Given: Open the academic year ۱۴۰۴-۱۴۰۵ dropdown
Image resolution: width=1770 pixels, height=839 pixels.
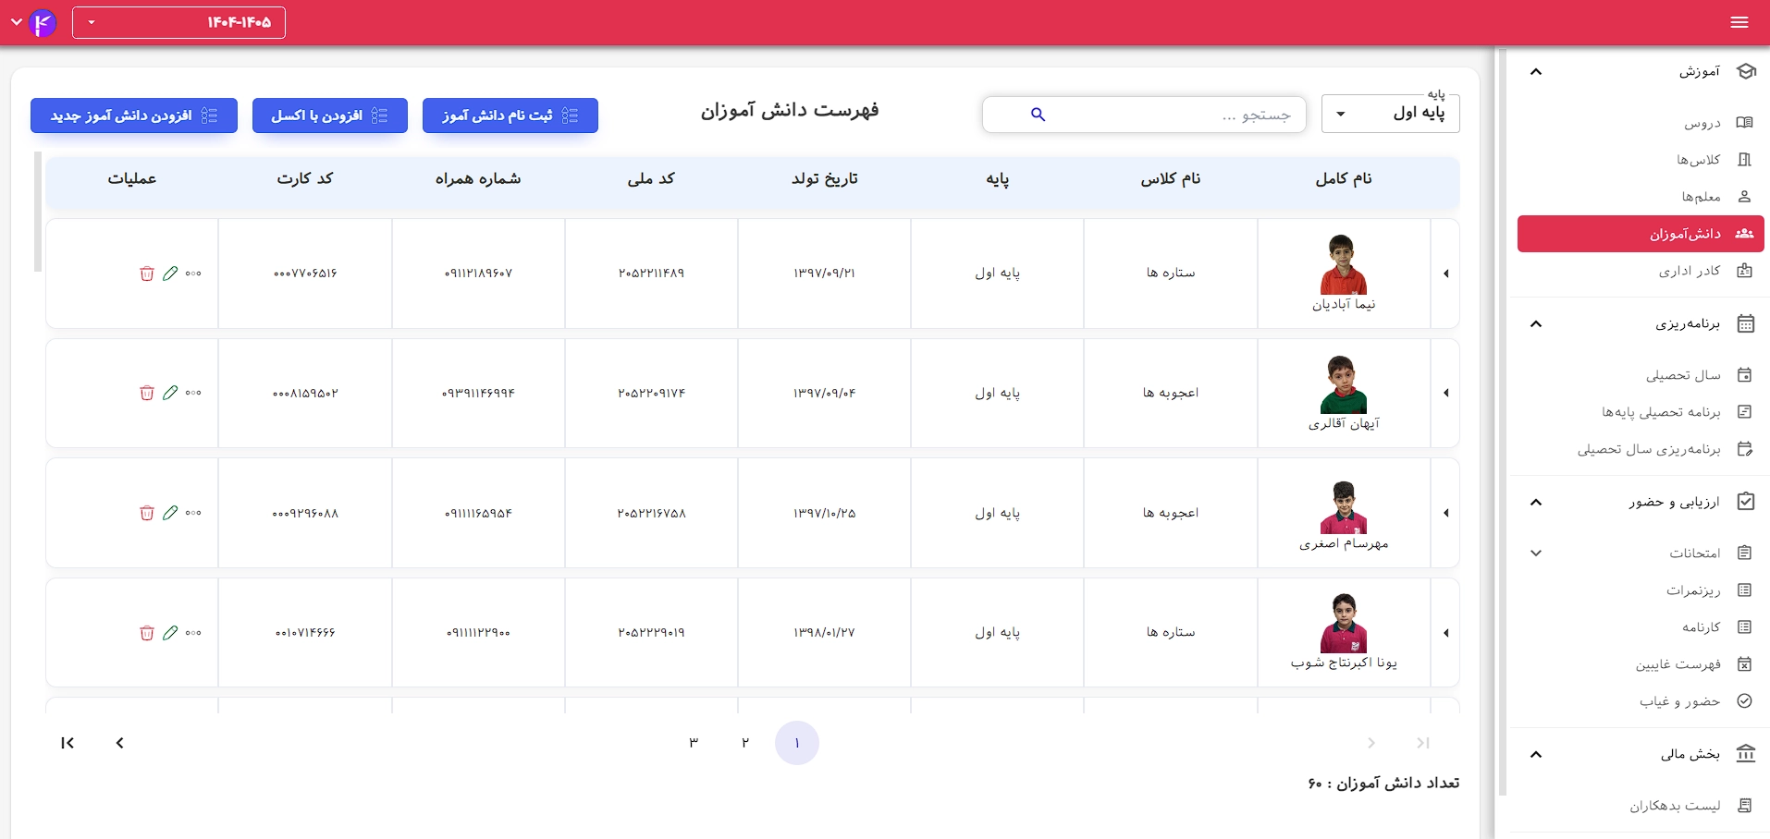Looking at the screenshot, I should point(178,22).
